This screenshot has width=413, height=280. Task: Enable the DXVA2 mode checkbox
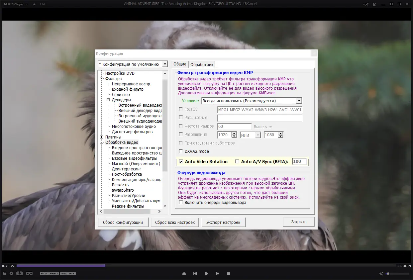pyautogui.click(x=181, y=151)
